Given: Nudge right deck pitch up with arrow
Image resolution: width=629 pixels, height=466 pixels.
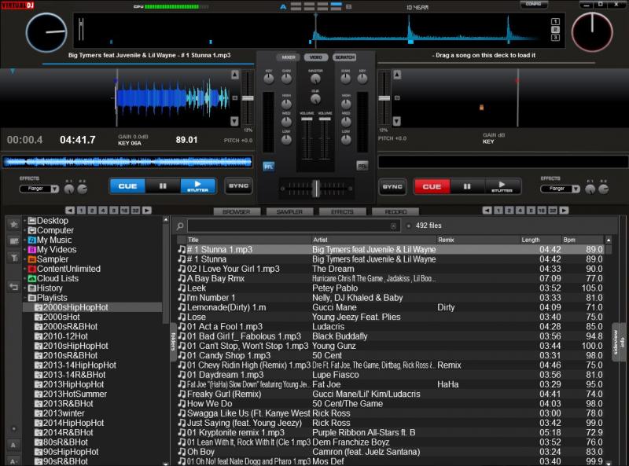Looking at the screenshot, I should click(397, 75).
